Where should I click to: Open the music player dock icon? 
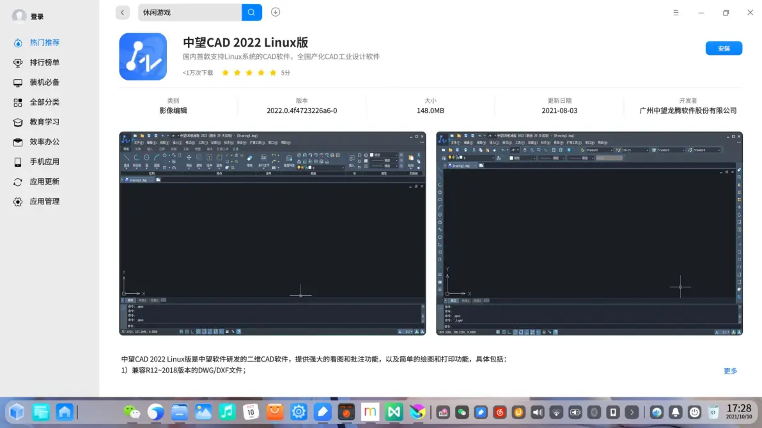227,413
